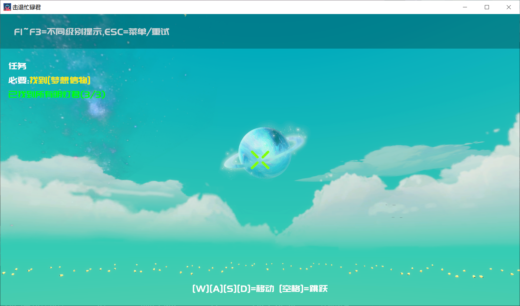Click the green 已找到所有明灯君(3/3) status

point(57,95)
